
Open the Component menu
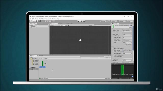[48, 19]
